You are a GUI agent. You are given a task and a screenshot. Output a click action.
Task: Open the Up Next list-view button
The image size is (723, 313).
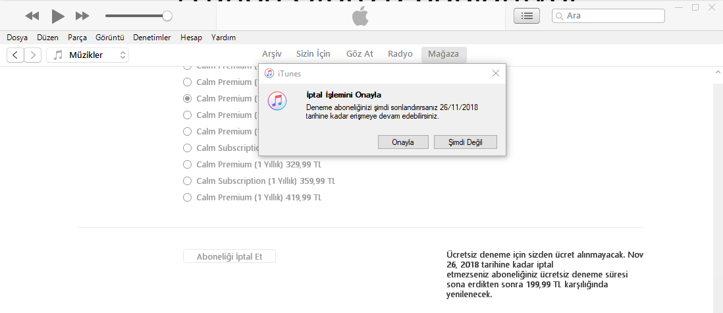click(x=527, y=16)
